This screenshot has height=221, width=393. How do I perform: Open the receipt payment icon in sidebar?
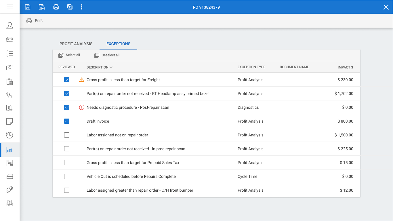[10, 203]
